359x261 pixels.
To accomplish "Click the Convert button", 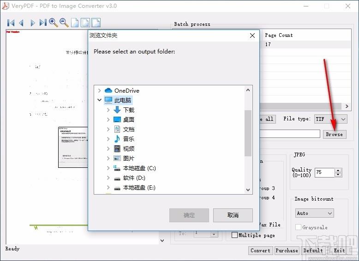I will (x=261, y=250).
